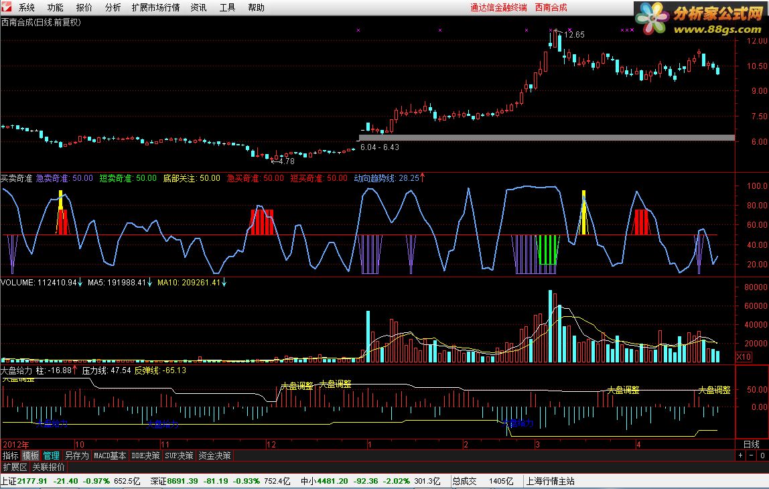Switch to the DDE决策 template

(x=145, y=456)
